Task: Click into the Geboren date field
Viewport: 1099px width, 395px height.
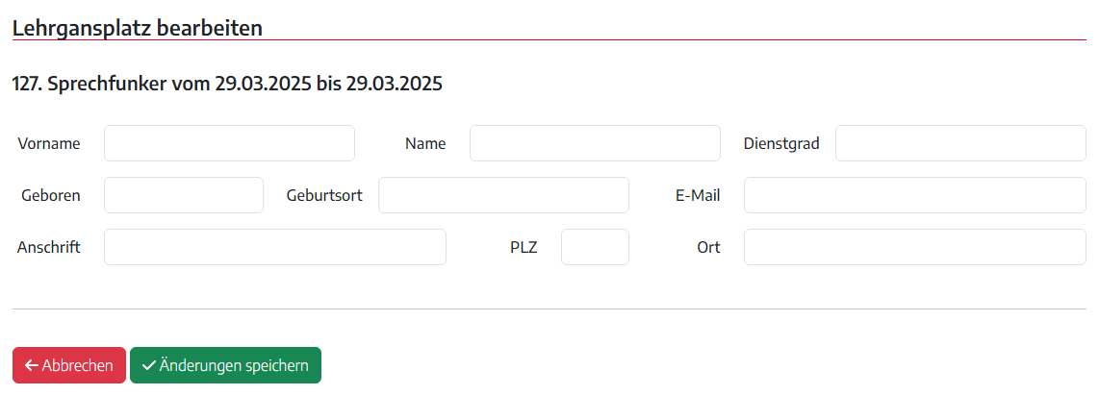Action: click(x=183, y=195)
